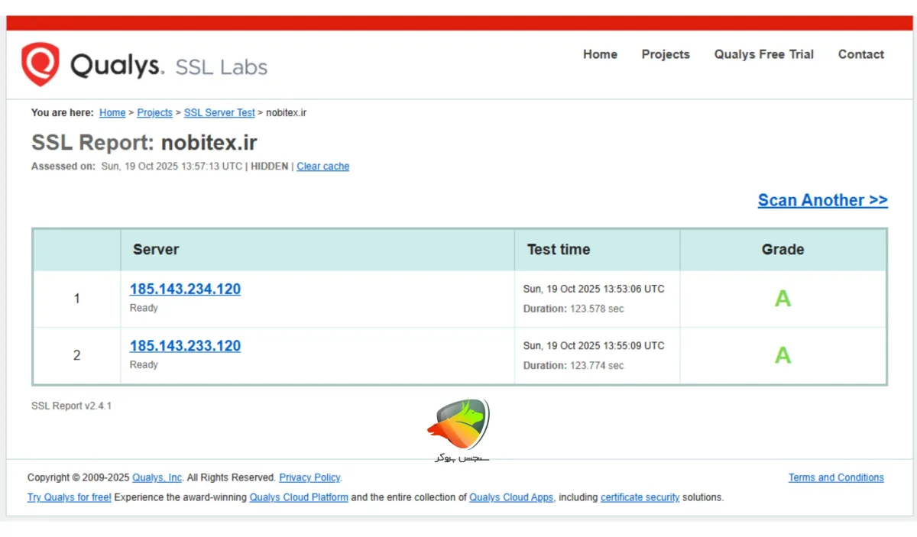Viewport: 917px width, 537px height.
Task: Select SSL Report v2.4.1 version text
Action: click(71, 406)
